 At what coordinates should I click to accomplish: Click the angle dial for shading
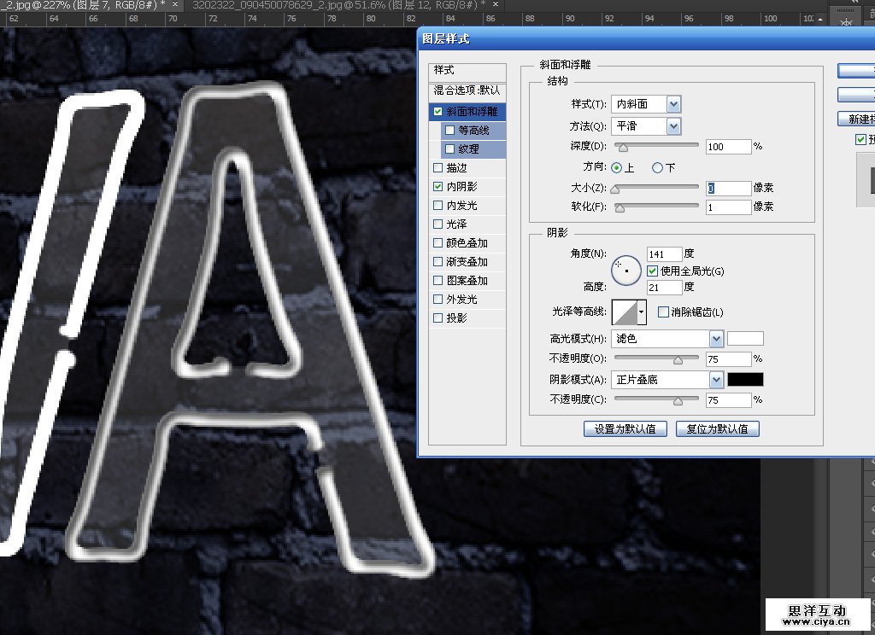[x=627, y=270]
